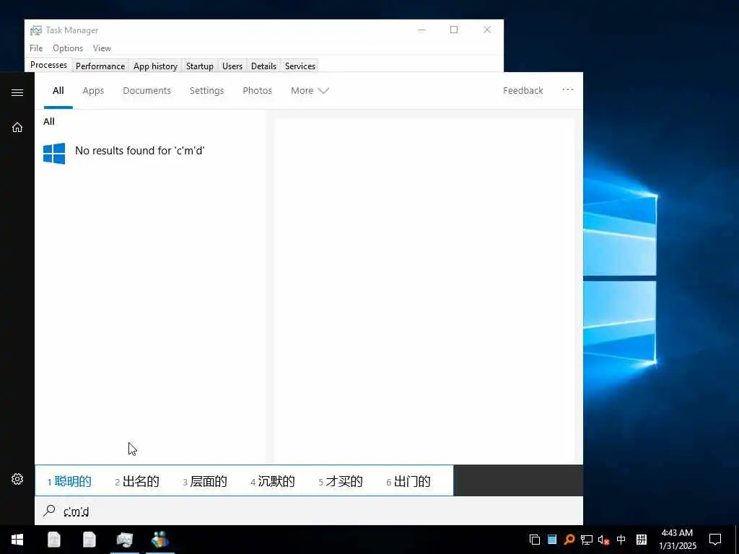Click the 'No results found' text
This screenshot has height=554, width=739.
pyautogui.click(x=139, y=151)
